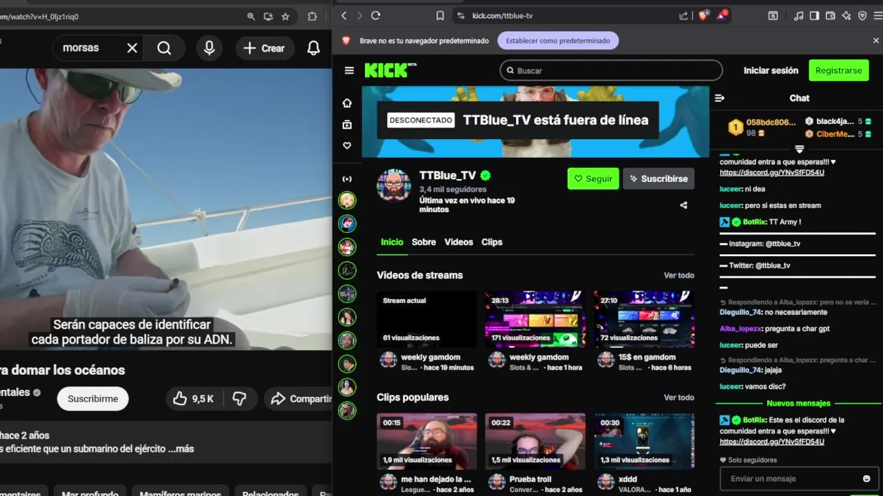Open the Kick hamburger menu
The height and width of the screenshot is (496, 883).
349,70
